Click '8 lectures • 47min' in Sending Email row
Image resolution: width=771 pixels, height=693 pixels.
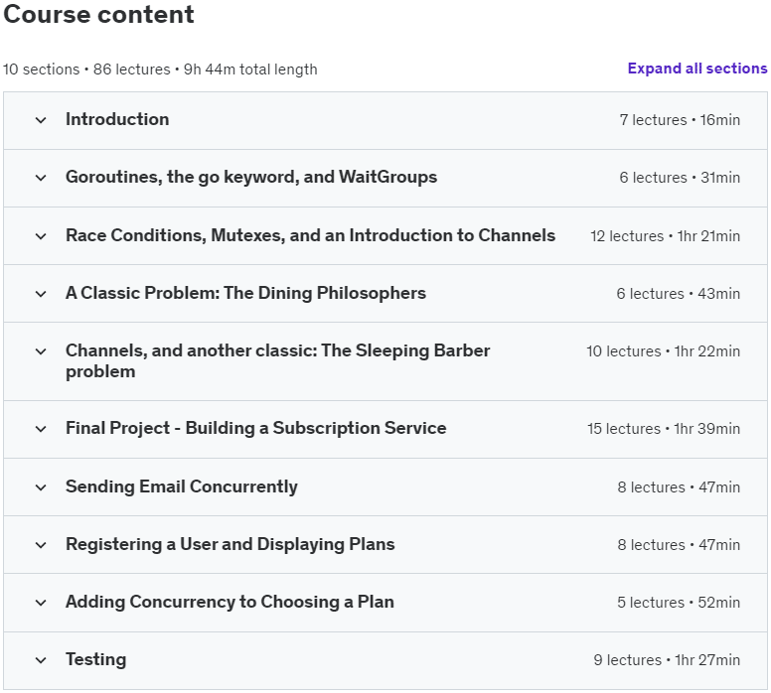[679, 487]
